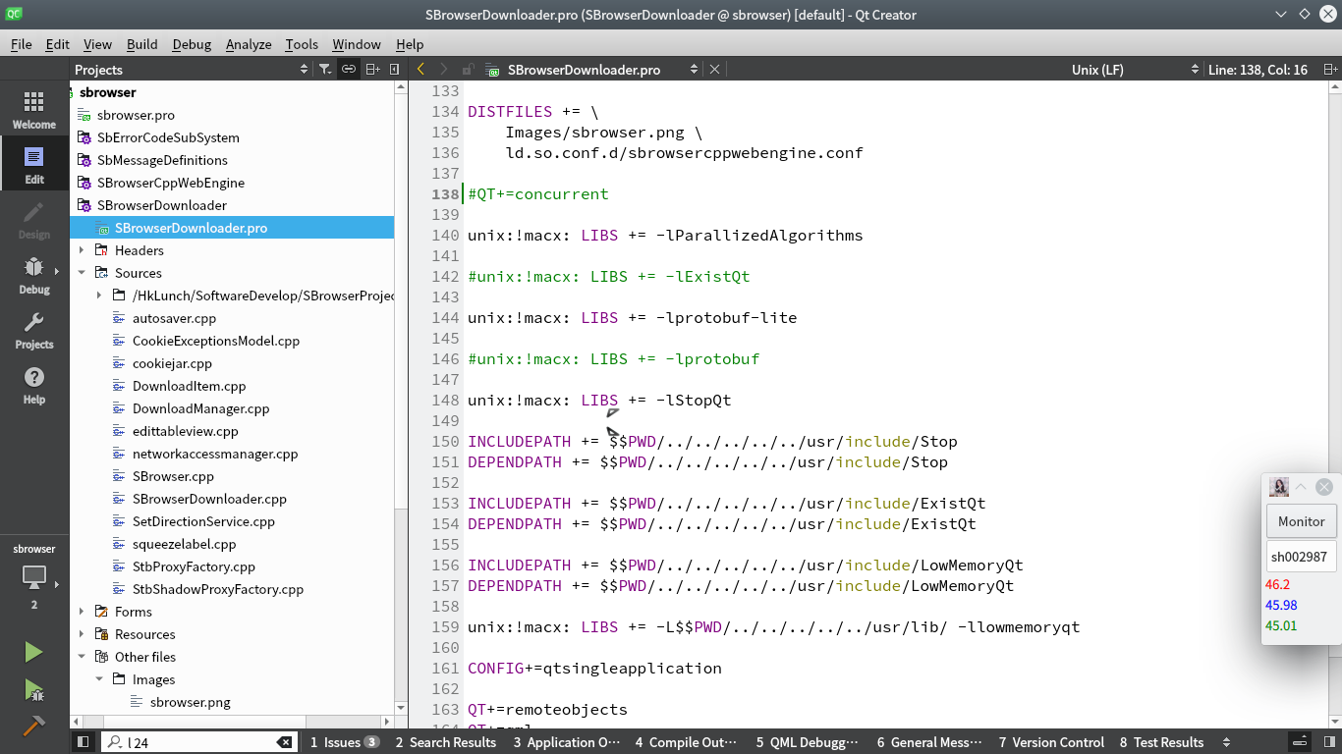Toggle right sidebar visibility
This screenshot has width=1342, height=754.
(1329, 742)
